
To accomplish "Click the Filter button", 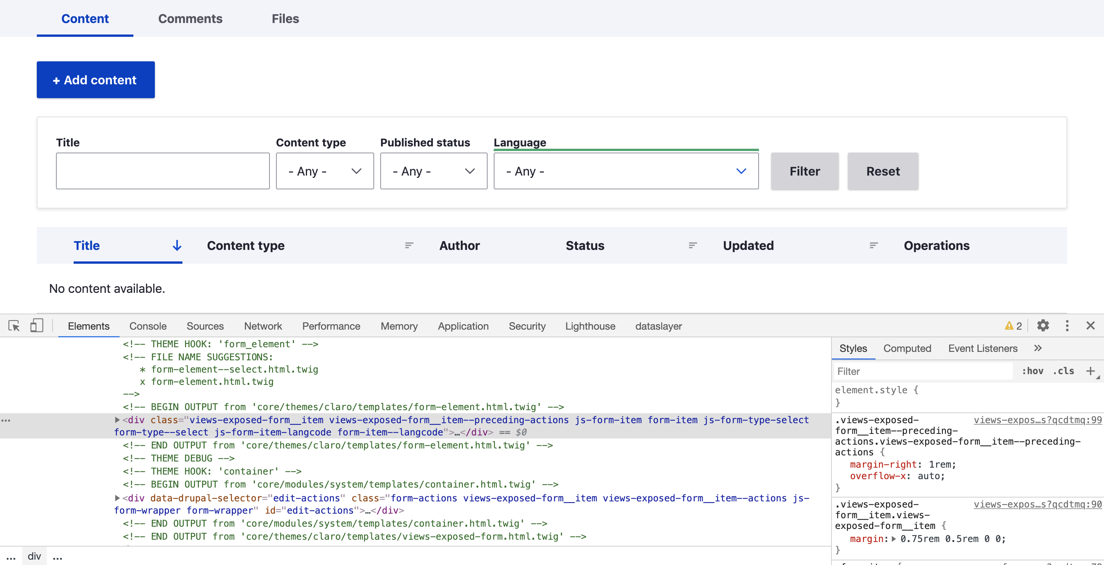I will point(805,171).
